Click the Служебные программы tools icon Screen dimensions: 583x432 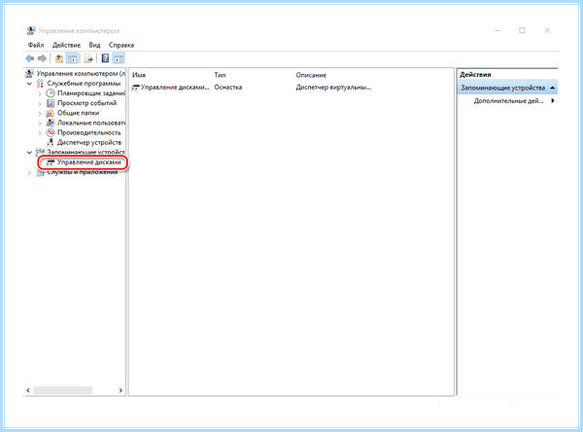click(x=40, y=84)
